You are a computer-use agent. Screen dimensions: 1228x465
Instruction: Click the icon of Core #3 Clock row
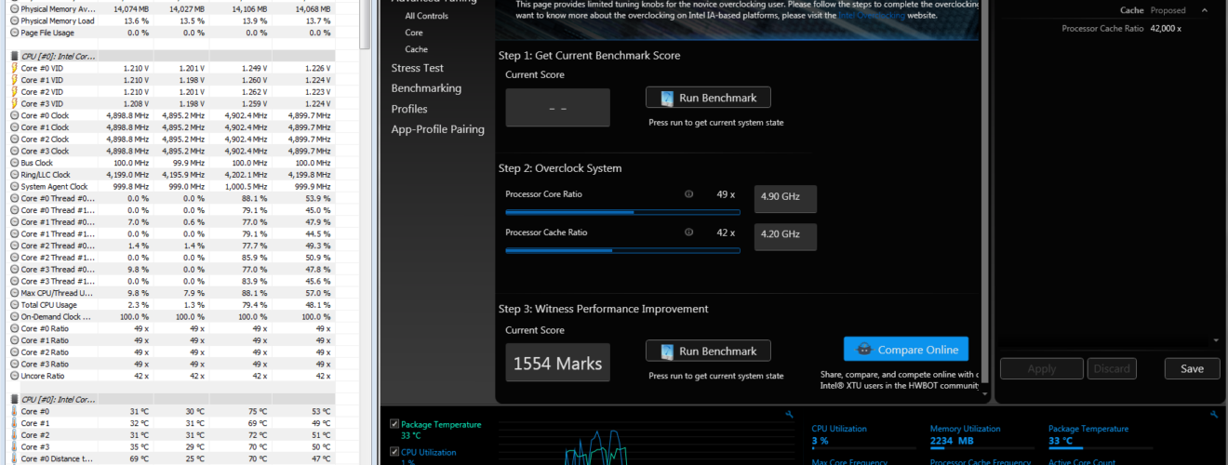(13, 151)
